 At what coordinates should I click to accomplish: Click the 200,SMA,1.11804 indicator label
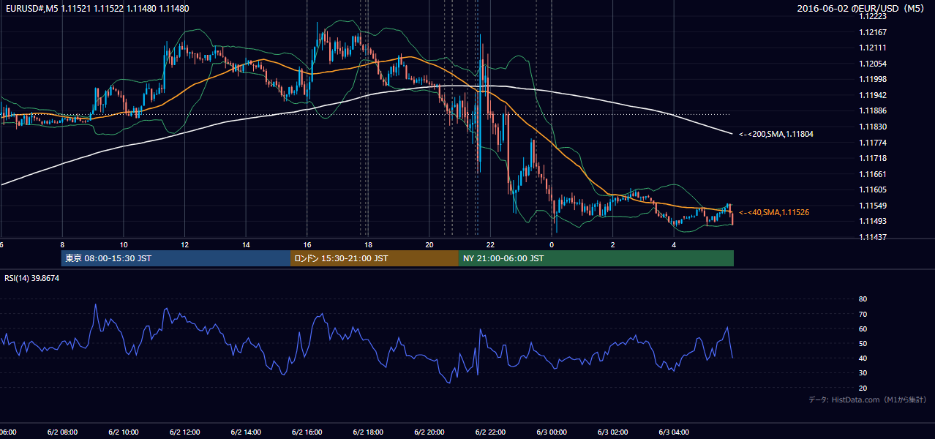click(776, 134)
